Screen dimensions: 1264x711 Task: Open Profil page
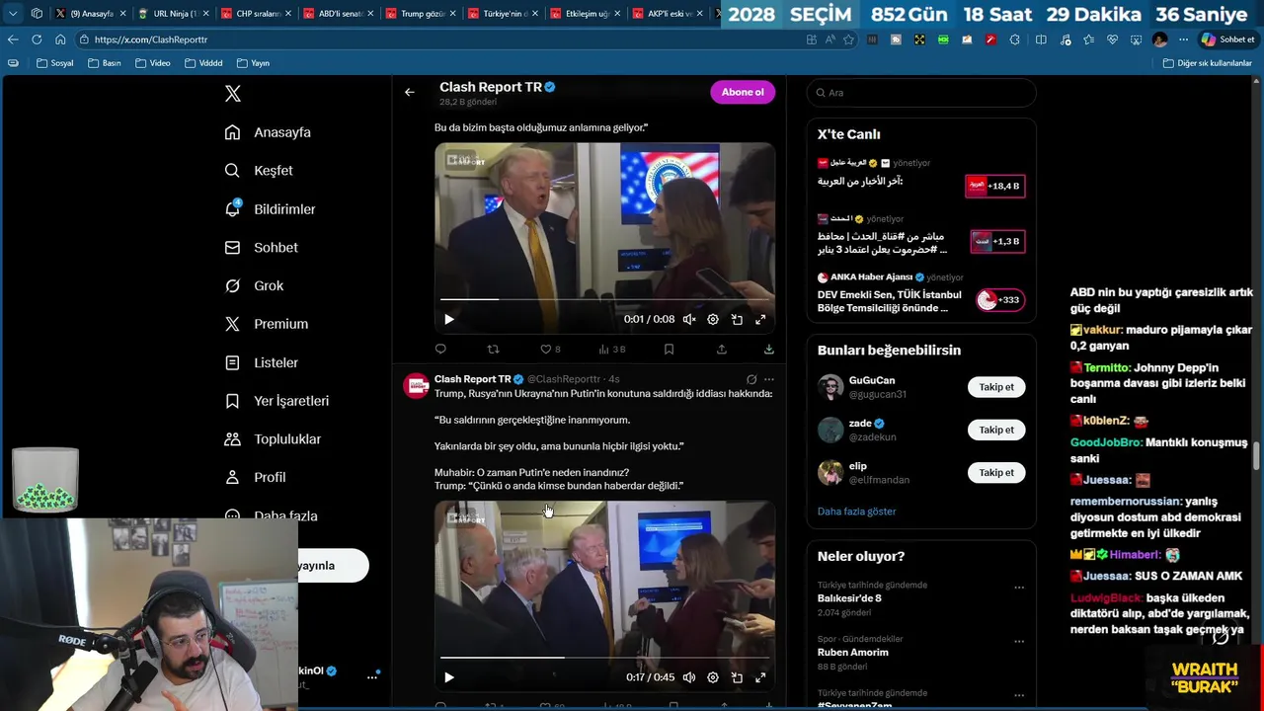coord(255,477)
